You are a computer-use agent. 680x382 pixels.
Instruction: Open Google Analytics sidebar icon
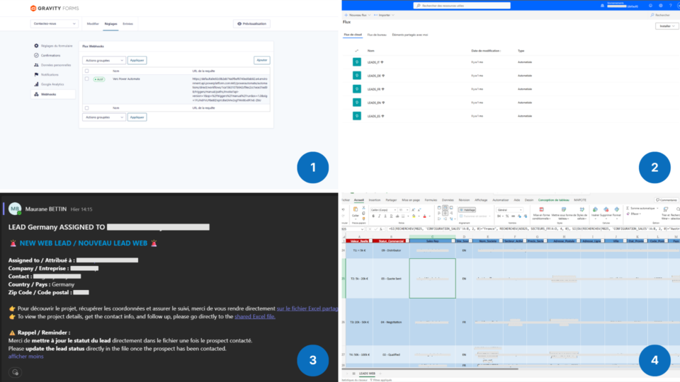(x=36, y=84)
